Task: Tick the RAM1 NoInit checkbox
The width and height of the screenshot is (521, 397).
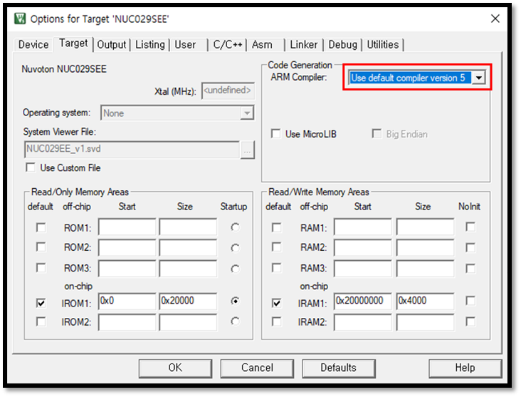Action: (470, 227)
